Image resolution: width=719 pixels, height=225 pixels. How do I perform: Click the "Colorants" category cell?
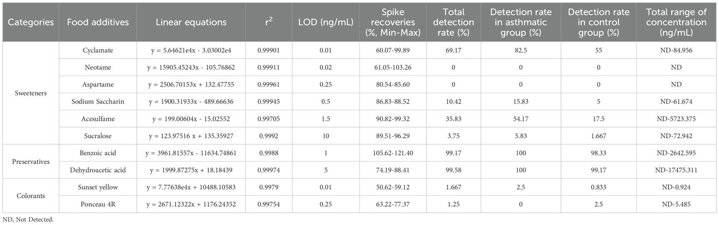point(31,196)
